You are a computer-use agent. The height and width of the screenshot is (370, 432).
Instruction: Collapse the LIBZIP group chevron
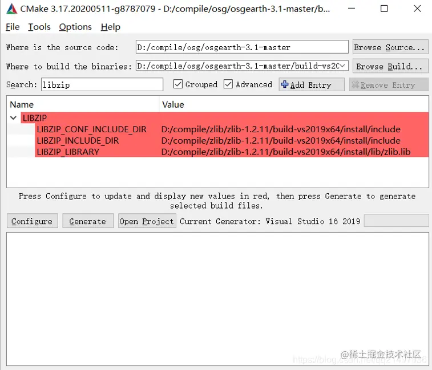13,118
